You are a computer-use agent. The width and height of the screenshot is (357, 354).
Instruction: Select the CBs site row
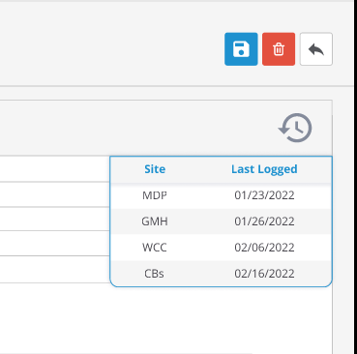(x=221, y=274)
